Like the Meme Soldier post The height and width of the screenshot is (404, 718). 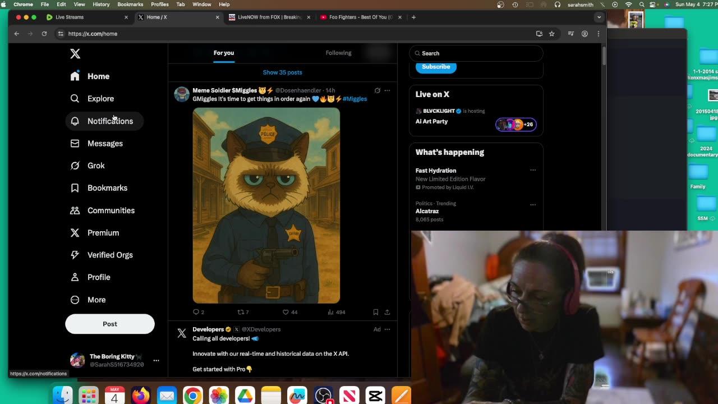[x=290, y=312]
